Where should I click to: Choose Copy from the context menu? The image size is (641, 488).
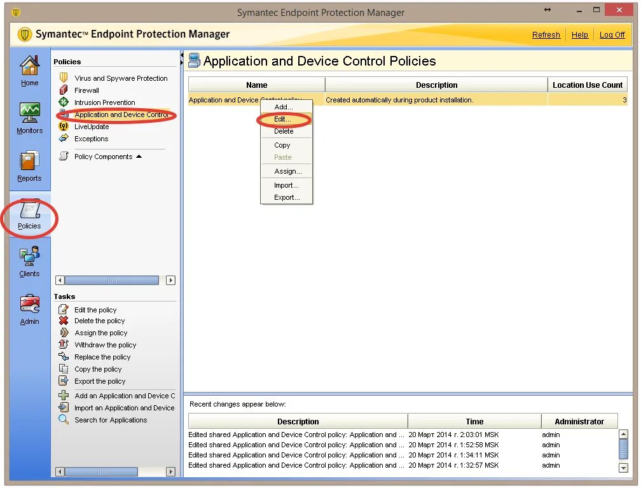286,145
